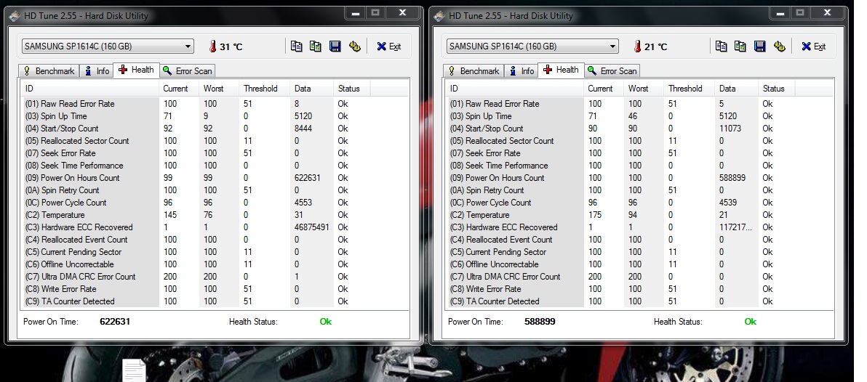
Task: Click HD Tune title icon of 31 °C window
Action: 15,16
